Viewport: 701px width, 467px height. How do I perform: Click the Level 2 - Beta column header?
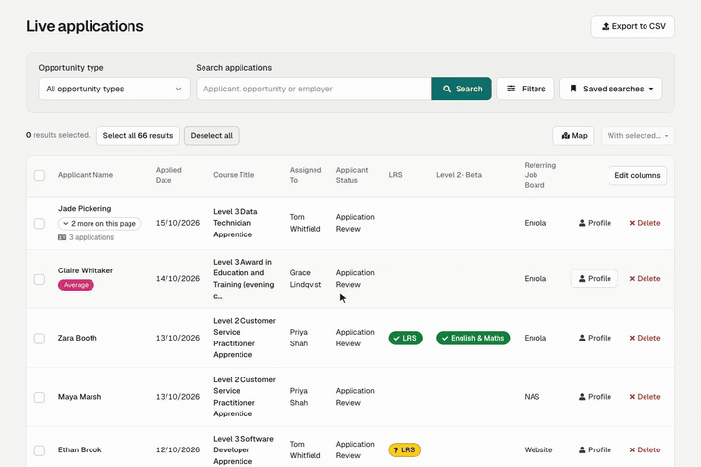pos(460,175)
